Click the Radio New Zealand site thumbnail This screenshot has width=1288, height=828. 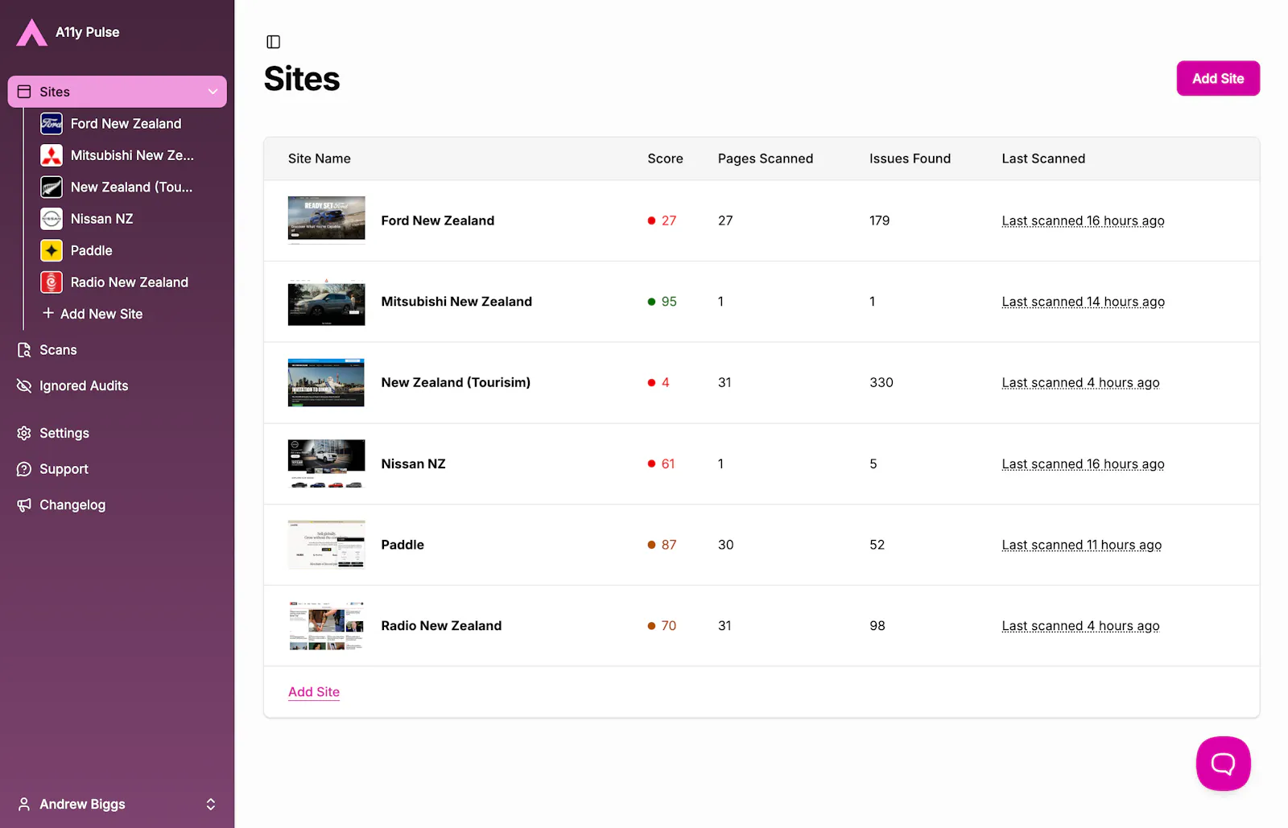(327, 626)
